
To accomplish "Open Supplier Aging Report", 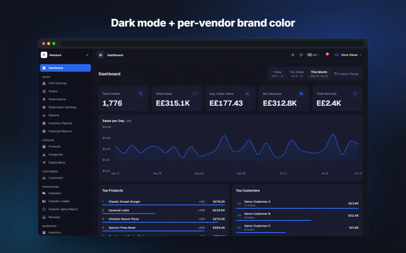I will (x=65, y=209).
